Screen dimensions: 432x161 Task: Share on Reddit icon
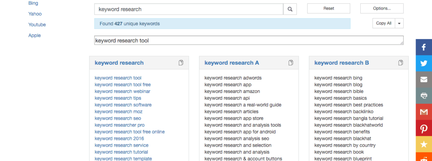tap(424, 157)
